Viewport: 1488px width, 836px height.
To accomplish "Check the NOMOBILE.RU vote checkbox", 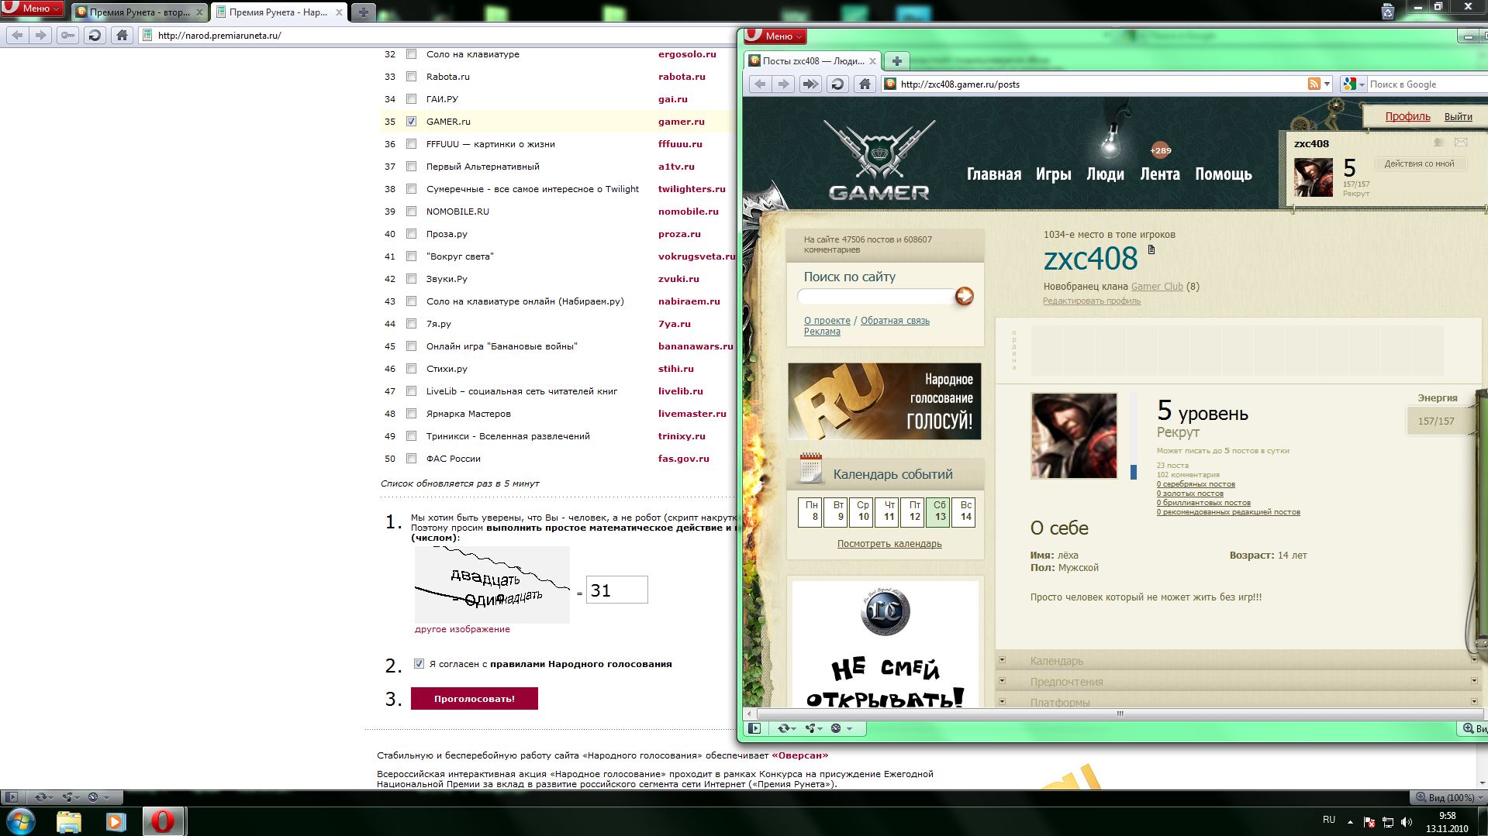I will tap(411, 212).
